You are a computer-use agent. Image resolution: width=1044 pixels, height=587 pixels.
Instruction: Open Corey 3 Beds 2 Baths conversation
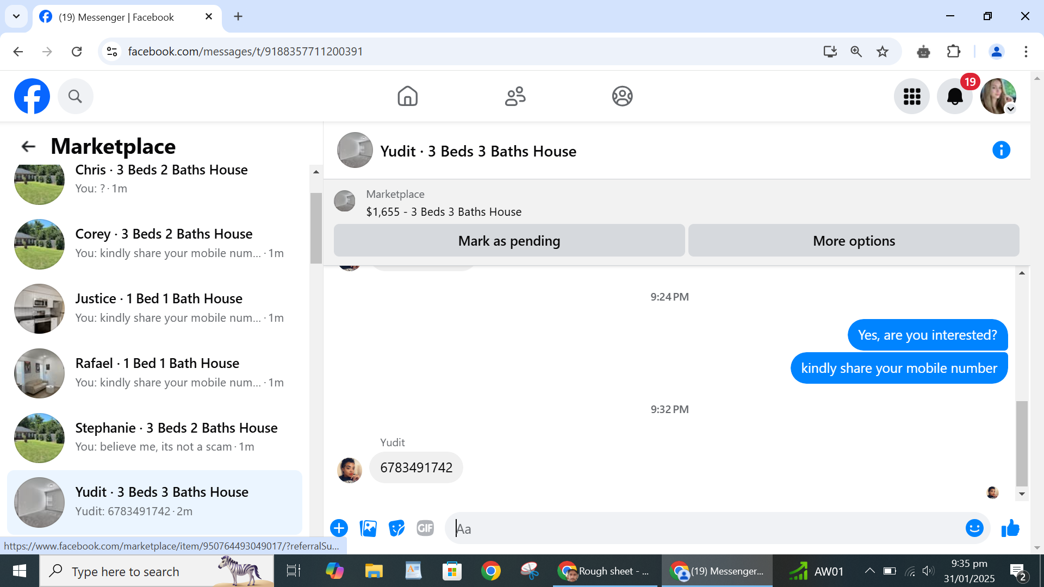[154, 244]
